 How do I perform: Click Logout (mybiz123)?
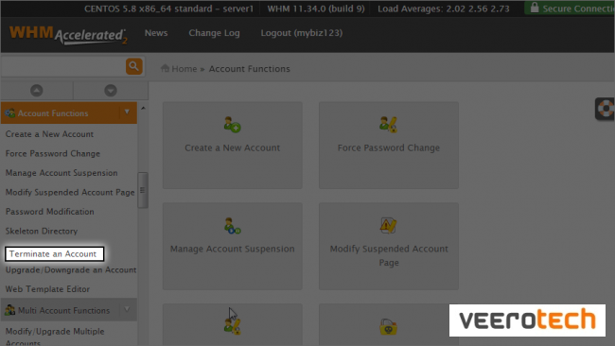coord(302,33)
